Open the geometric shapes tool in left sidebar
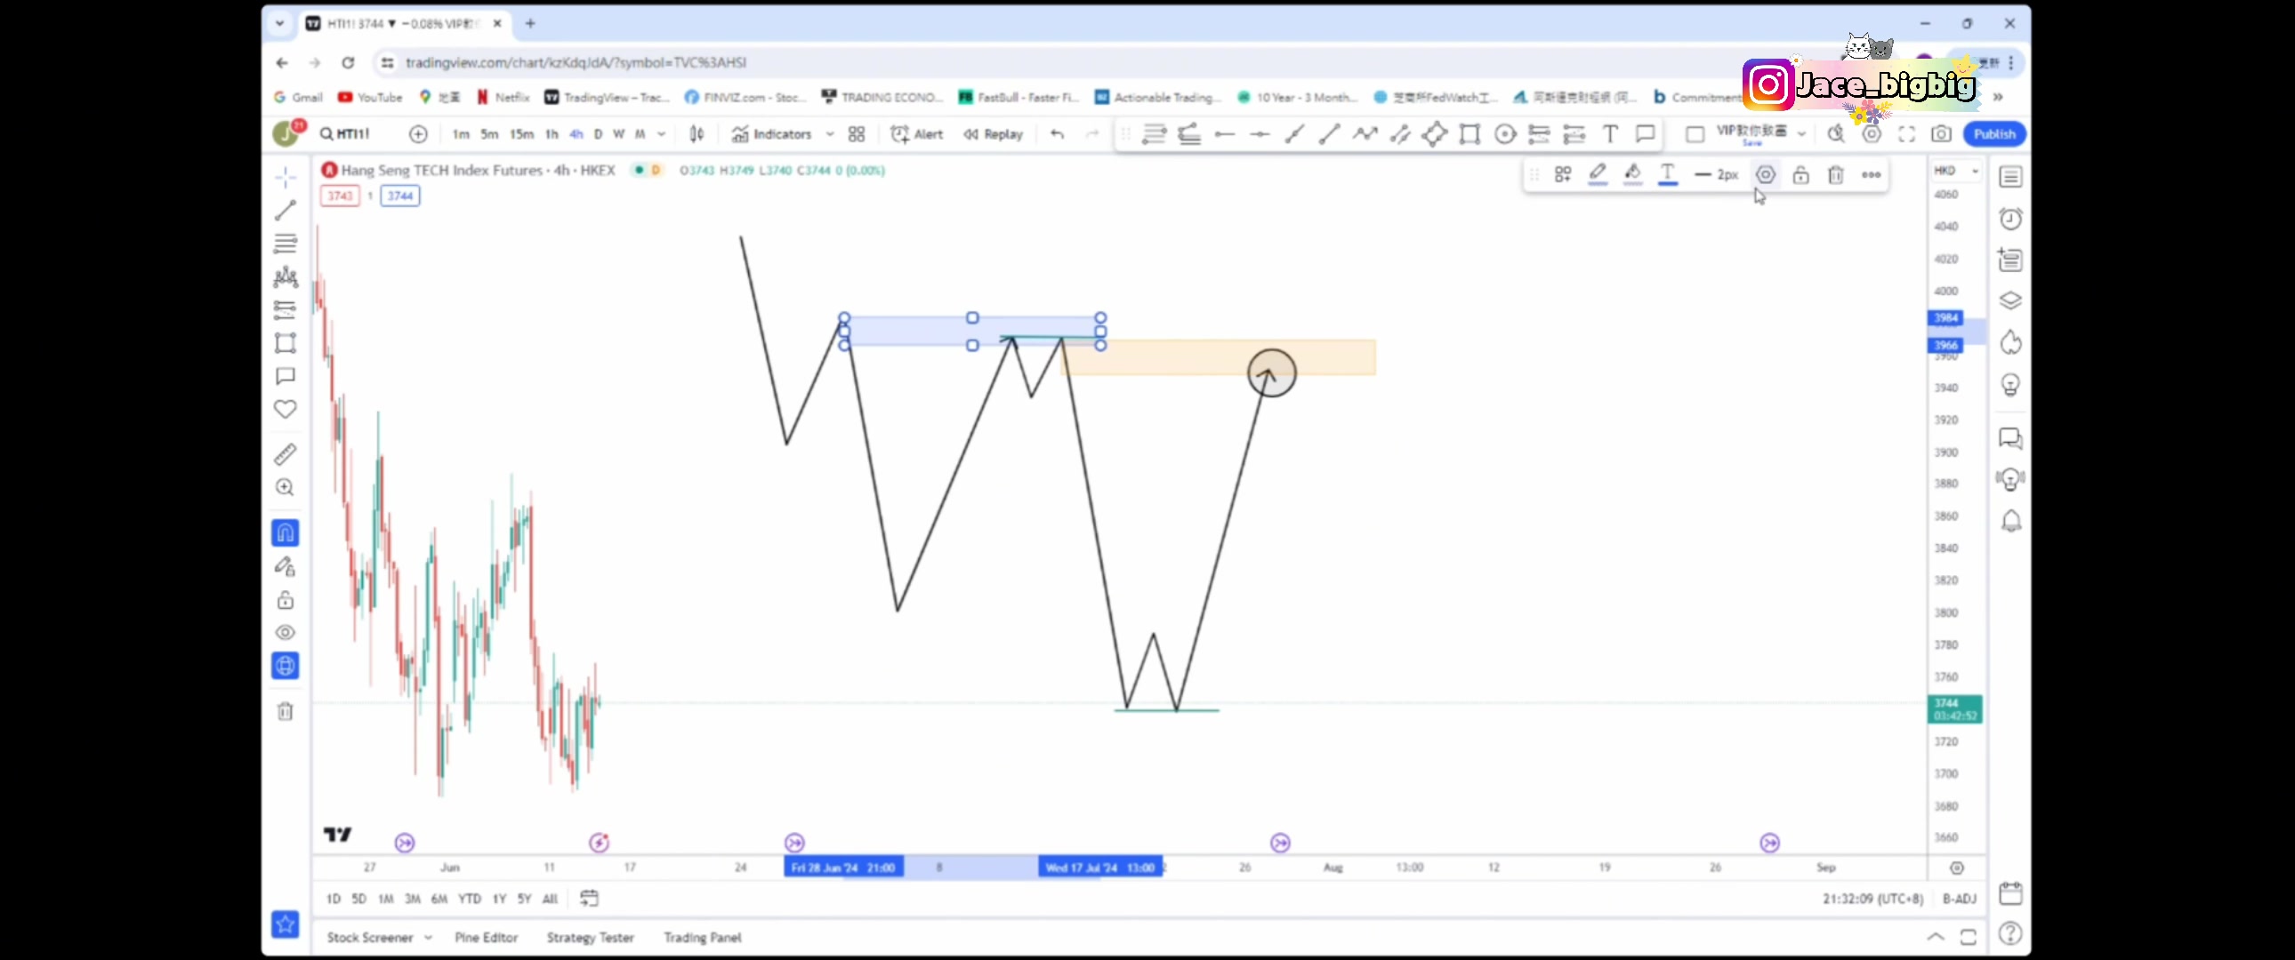Viewport: 2295px width, 960px height. click(285, 343)
